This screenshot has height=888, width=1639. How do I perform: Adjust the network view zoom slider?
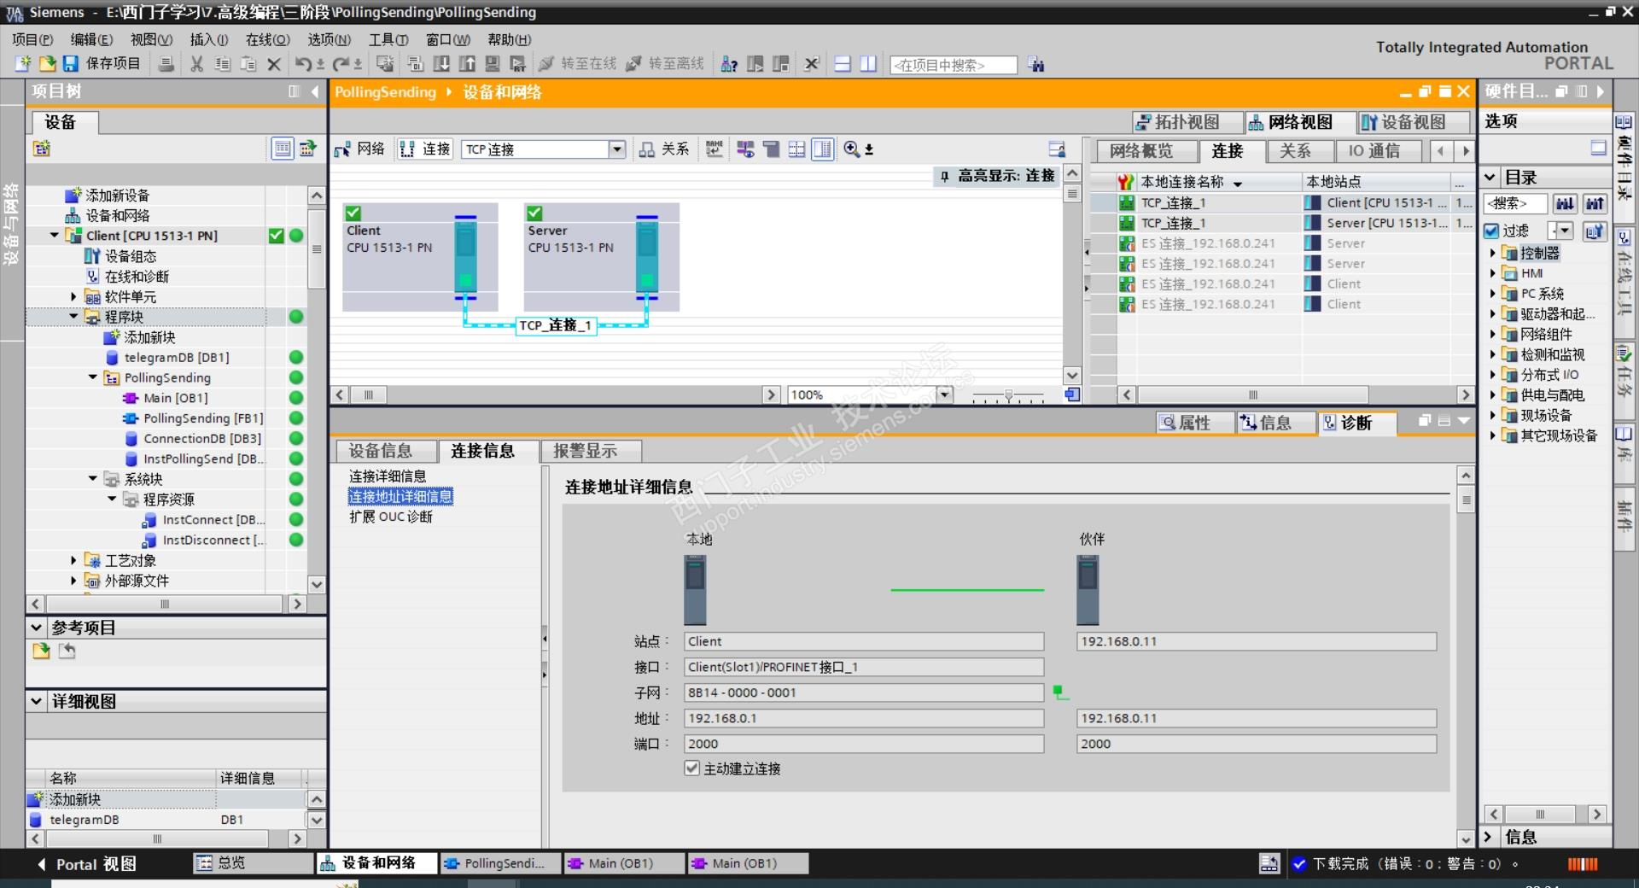pyautogui.click(x=1008, y=395)
